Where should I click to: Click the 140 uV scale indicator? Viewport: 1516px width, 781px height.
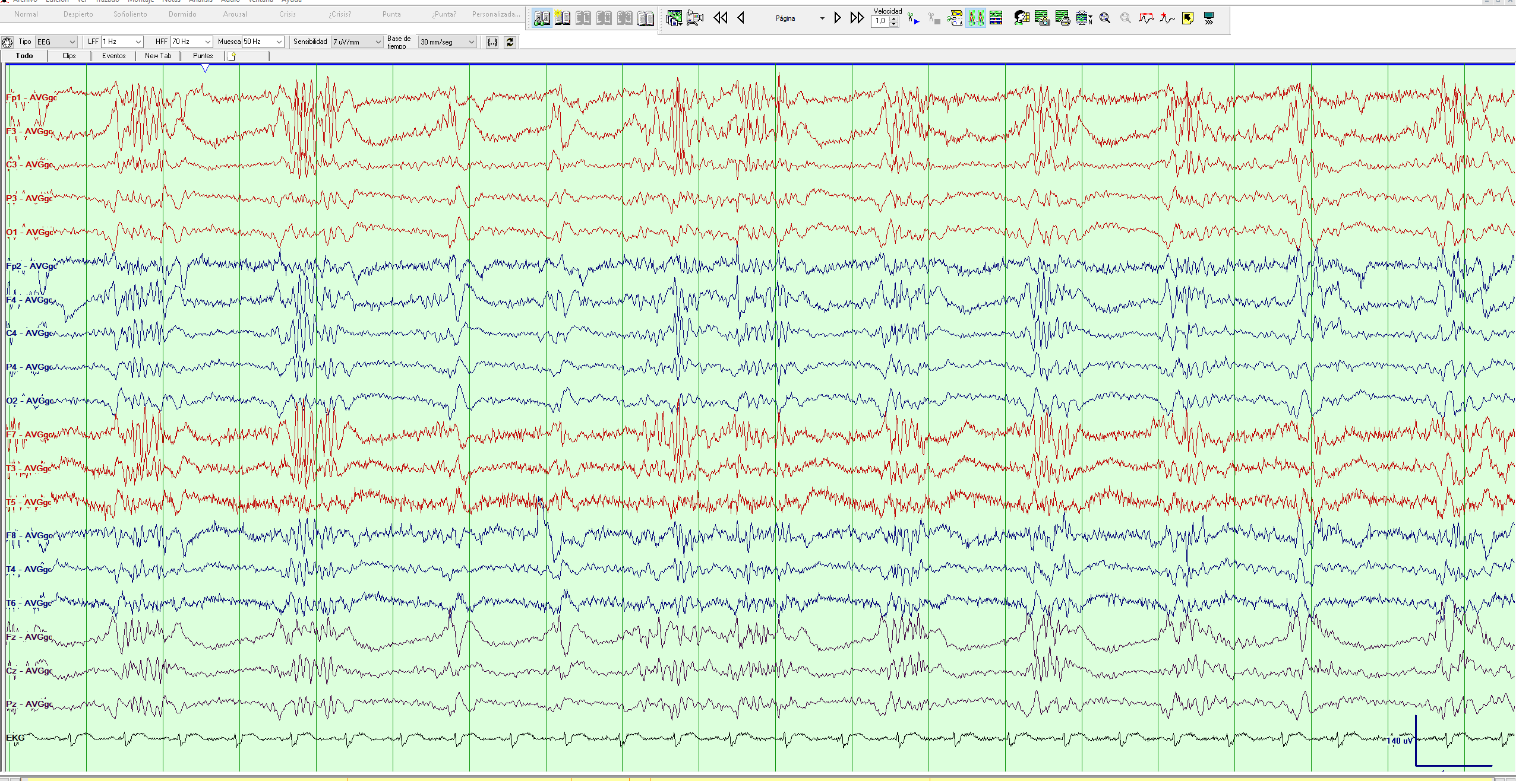click(x=1400, y=741)
